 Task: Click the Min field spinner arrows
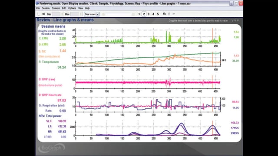tap(62, 14)
